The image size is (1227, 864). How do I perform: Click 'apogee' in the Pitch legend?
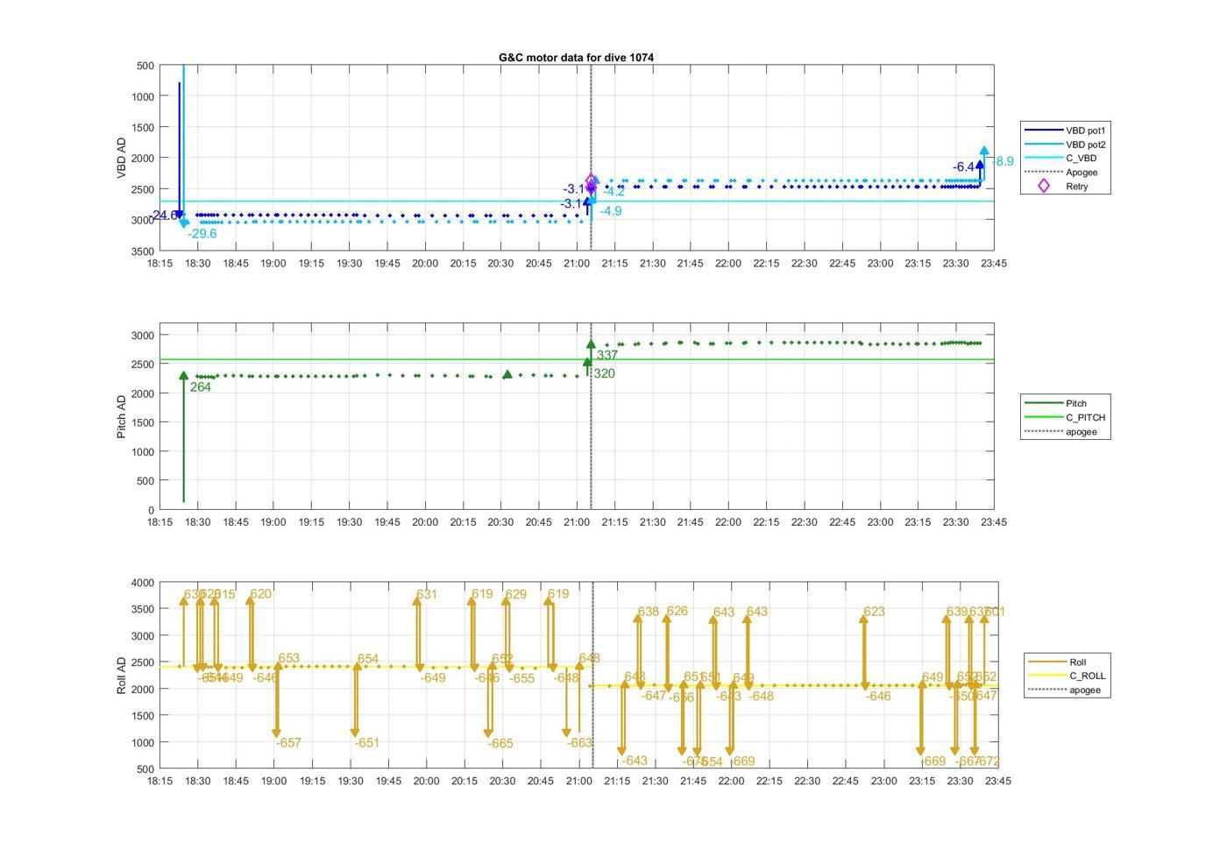pos(1082,432)
